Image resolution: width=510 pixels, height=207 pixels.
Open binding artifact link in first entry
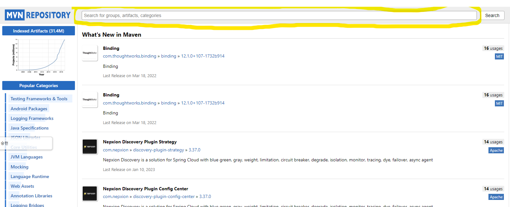[168, 56]
